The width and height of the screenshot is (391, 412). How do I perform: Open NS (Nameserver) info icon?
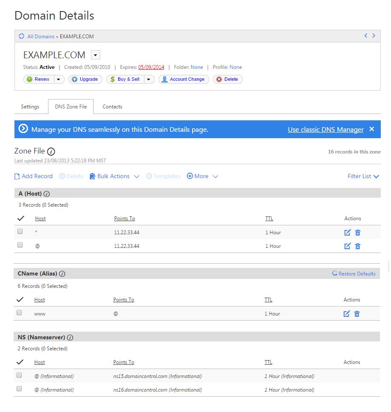point(70,338)
